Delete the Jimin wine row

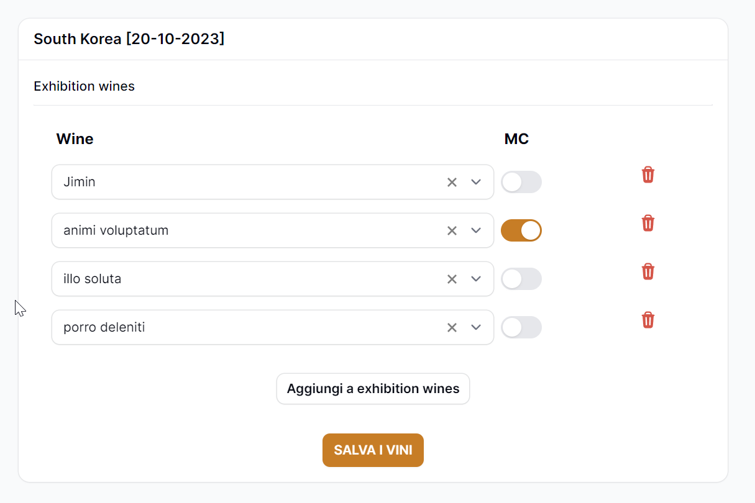648,174
